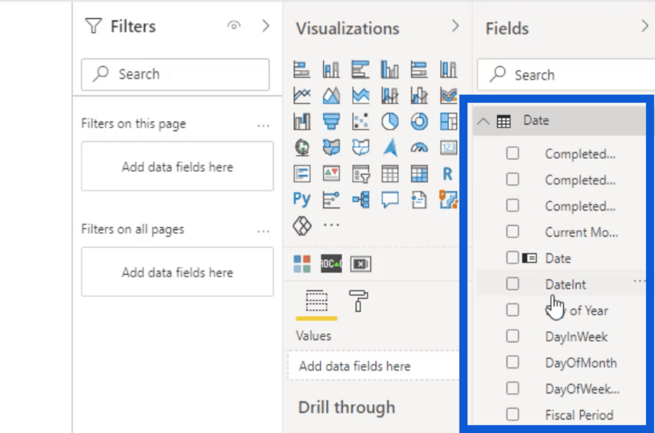Image resolution: width=655 pixels, height=433 pixels.
Task: Collapse the Date table caret
Action: tap(483, 121)
